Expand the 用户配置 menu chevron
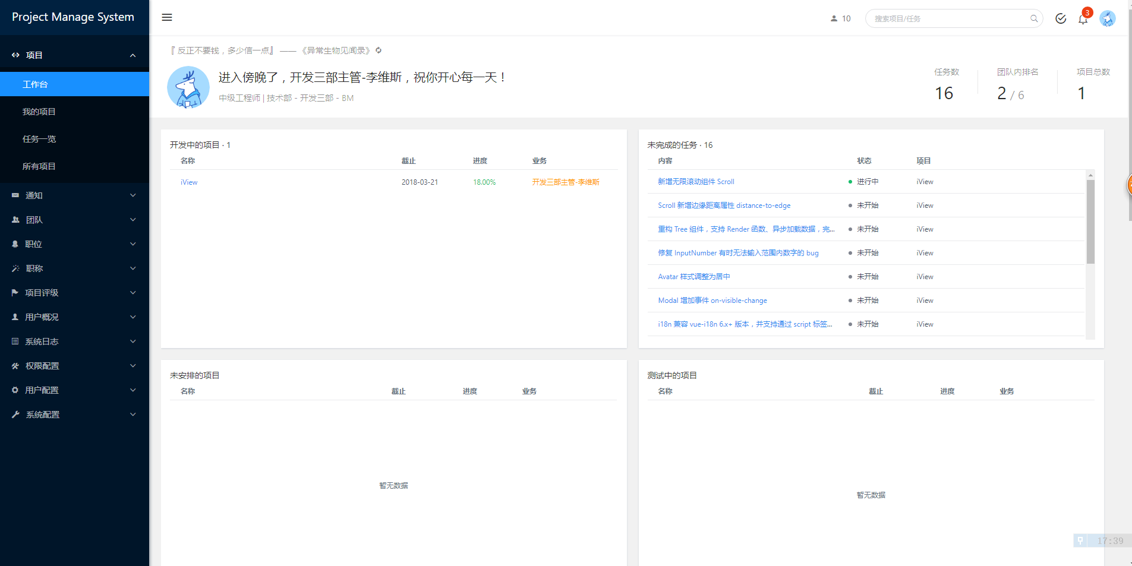 133,390
